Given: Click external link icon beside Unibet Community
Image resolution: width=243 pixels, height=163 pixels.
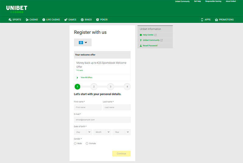Looking at the screenshot, I should pyautogui.click(x=162, y=40).
